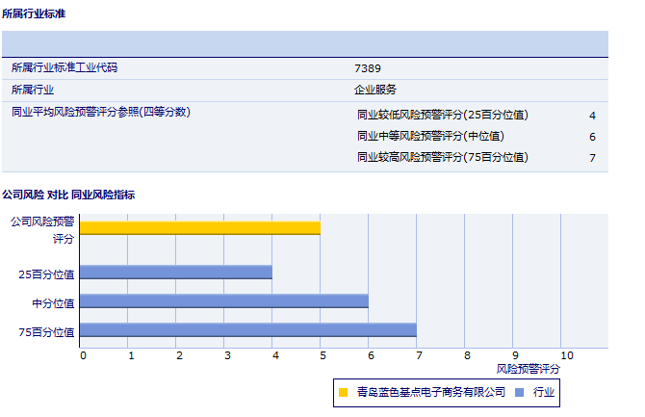Image resolution: width=645 pixels, height=417 pixels.
Task: Select the industry code value 7389
Action: pyautogui.click(x=368, y=68)
